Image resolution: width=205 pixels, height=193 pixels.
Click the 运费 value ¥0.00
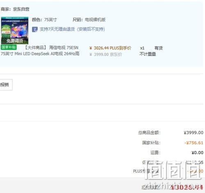[x=198, y=153]
